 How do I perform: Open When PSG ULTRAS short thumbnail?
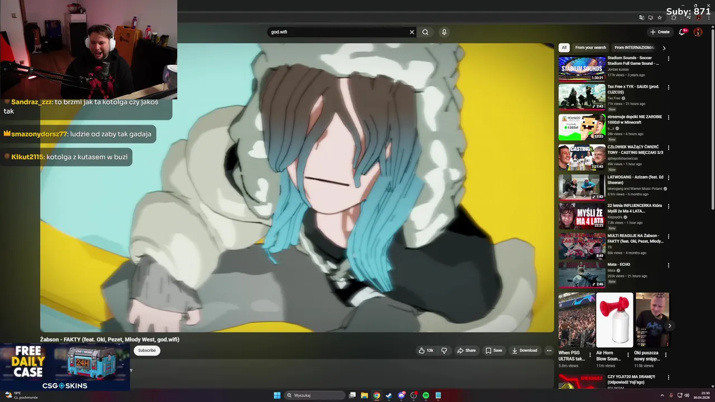coord(576,320)
